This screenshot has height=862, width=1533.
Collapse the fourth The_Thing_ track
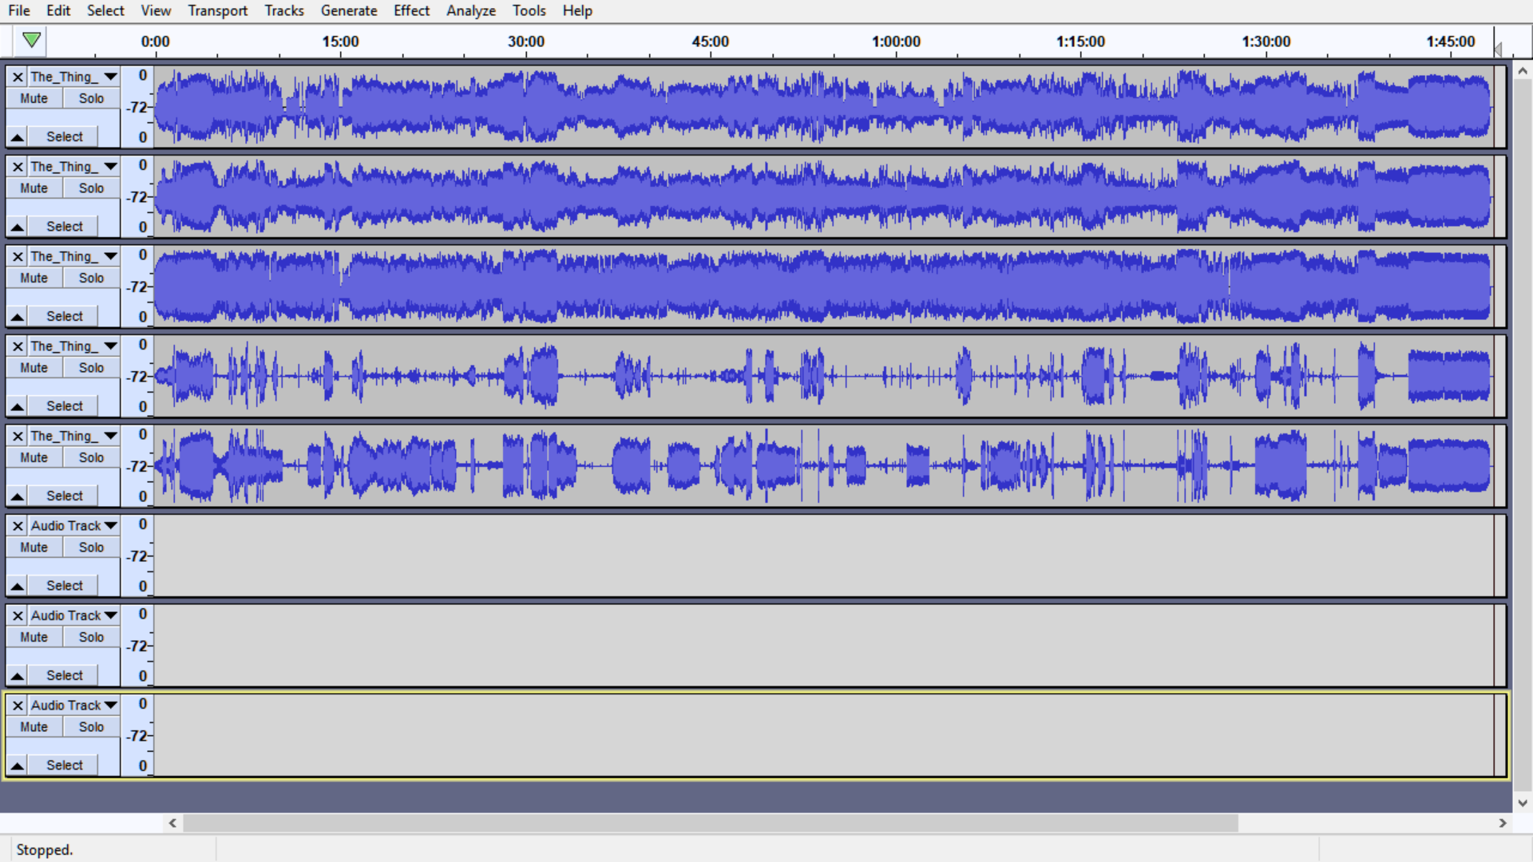click(17, 406)
